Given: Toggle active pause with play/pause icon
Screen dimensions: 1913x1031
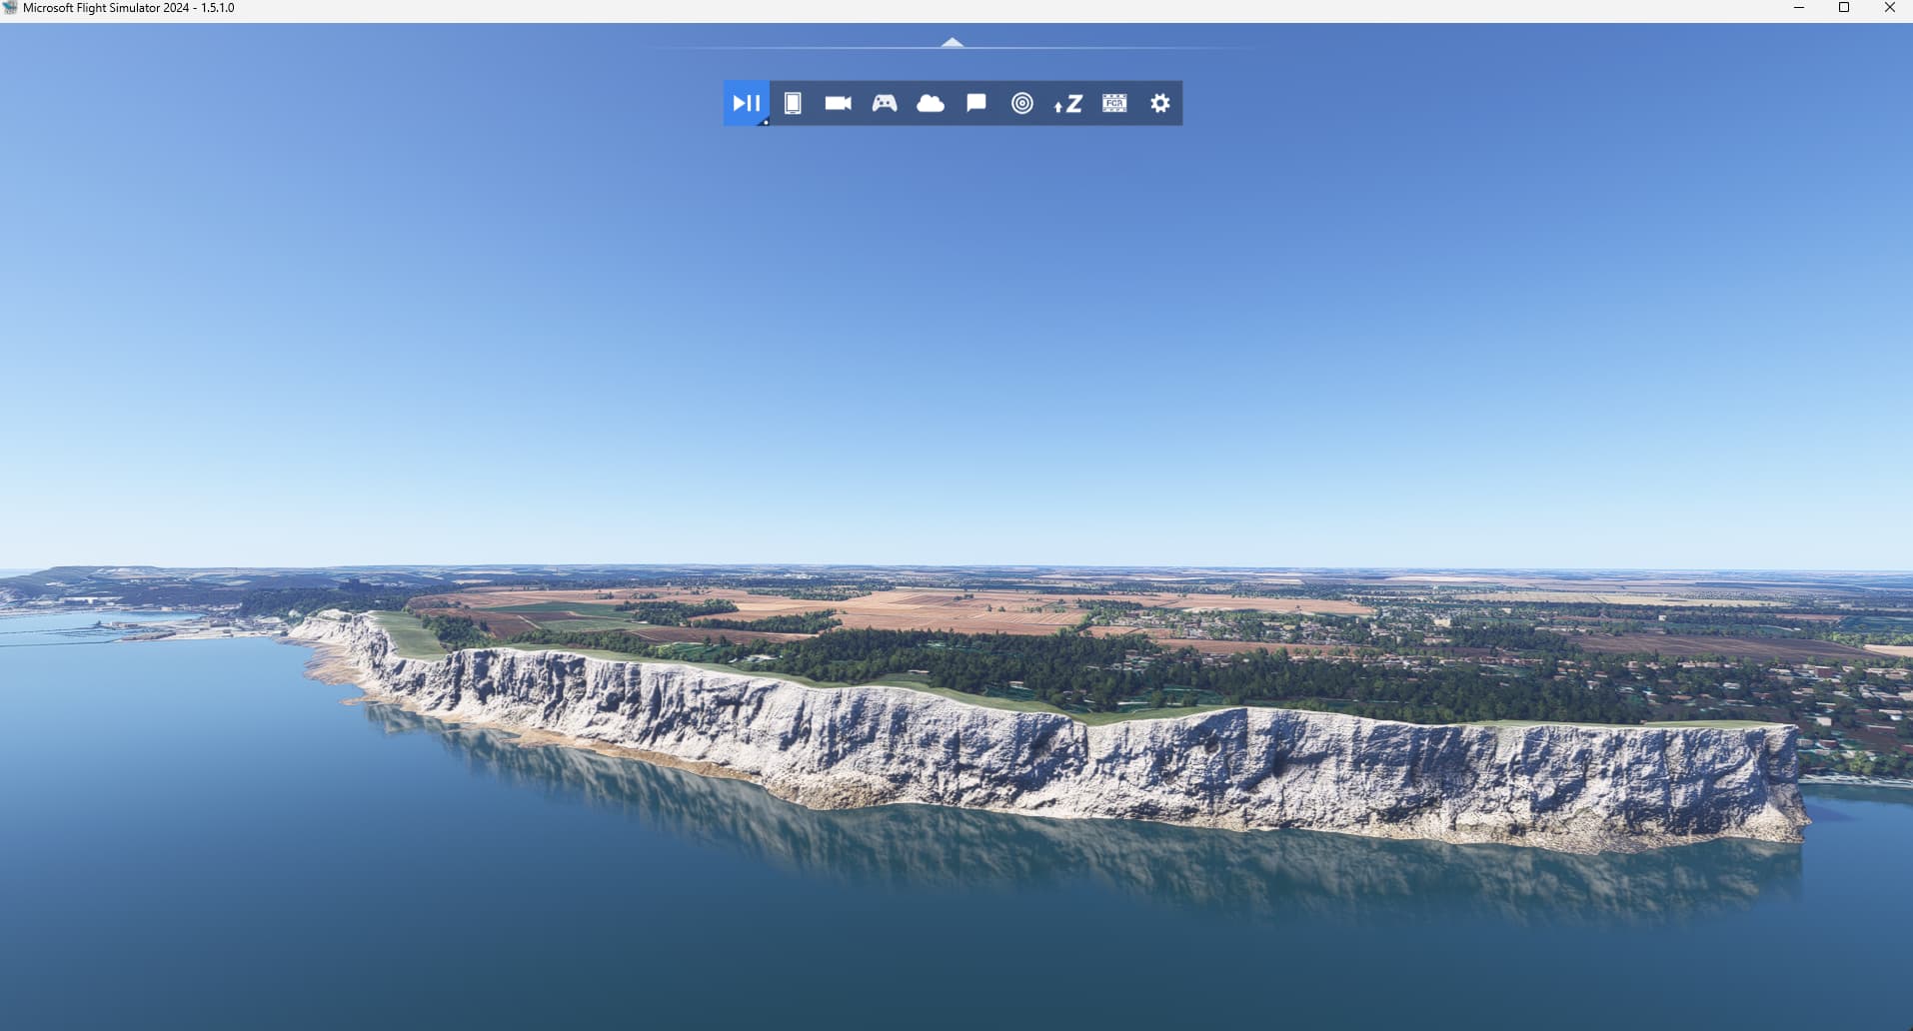Looking at the screenshot, I should (x=747, y=103).
